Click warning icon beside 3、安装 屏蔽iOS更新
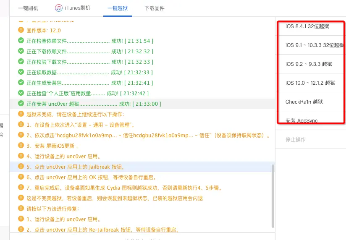 [21, 145]
